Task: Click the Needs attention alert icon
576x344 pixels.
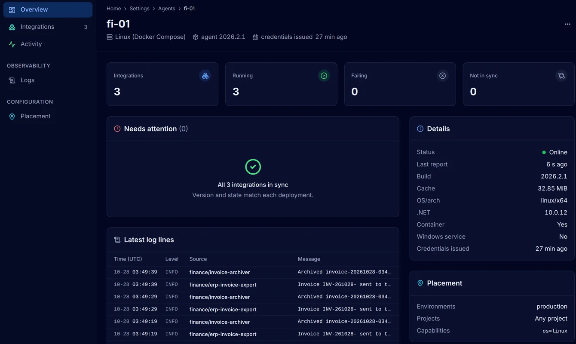Action: pyautogui.click(x=117, y=129)
